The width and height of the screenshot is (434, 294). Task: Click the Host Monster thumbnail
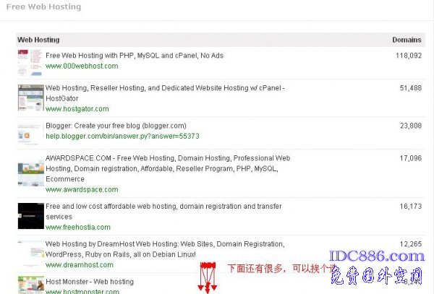[x=30, y=285]
